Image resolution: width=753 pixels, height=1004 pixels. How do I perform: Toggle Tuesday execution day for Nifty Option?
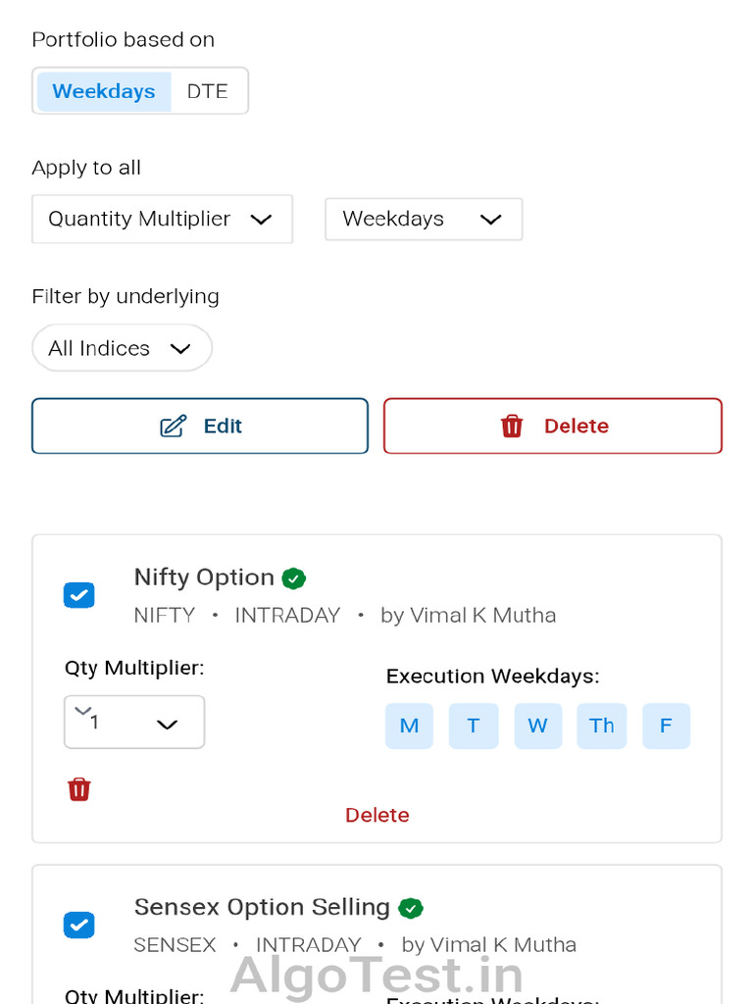(474, 726)
